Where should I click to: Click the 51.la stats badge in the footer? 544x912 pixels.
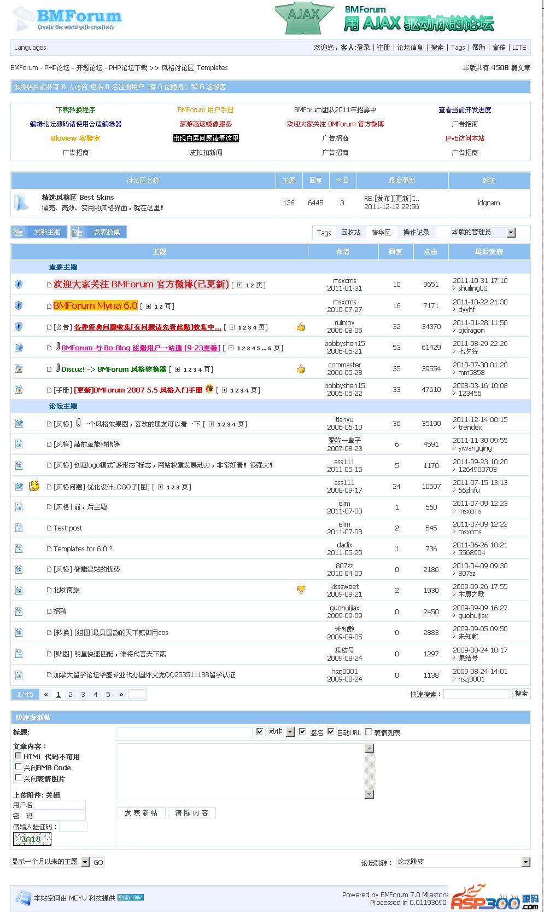click(x=131, y=897)
